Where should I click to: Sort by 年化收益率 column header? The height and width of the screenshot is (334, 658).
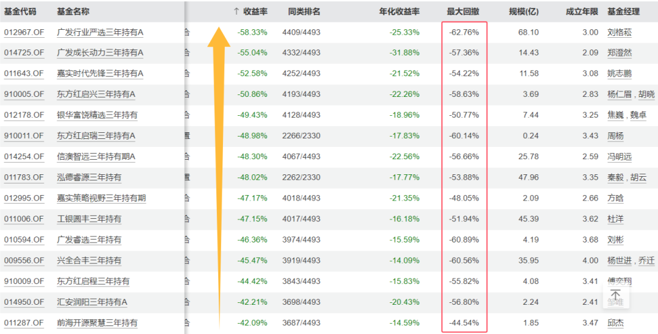coord(400,12)
